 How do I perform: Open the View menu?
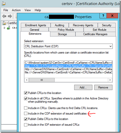(x=28, y=10)
